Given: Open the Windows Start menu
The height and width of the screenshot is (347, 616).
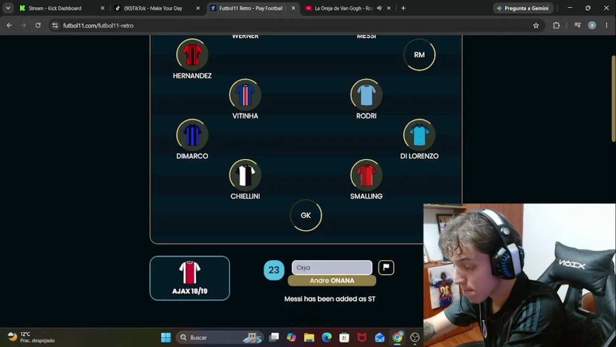Looking at the screenshot, I should [x=166, y=337].
